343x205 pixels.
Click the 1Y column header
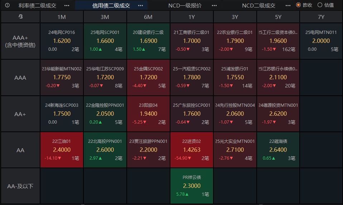[x=192, y=17]
